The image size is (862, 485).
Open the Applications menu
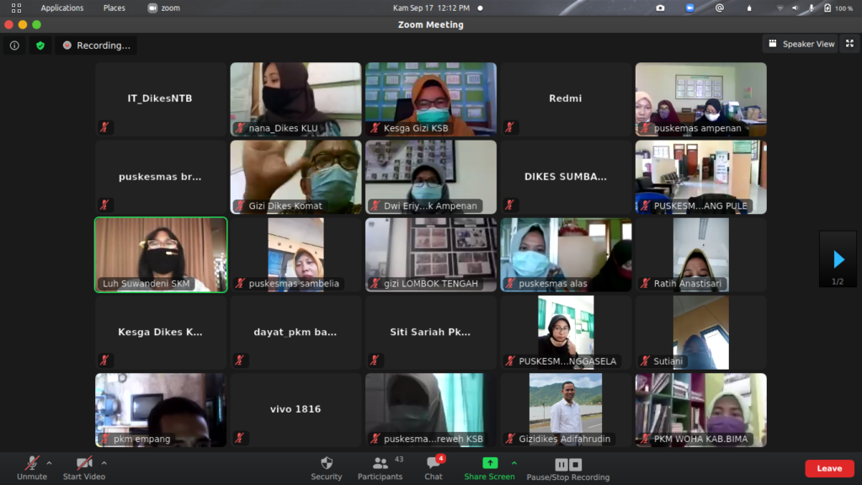(x=62, y=8)
